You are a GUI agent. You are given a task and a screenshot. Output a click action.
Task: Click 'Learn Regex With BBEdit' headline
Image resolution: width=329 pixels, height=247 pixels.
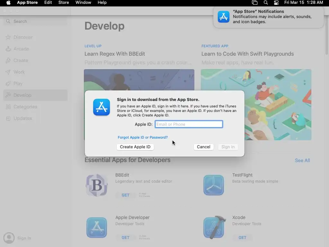[x=115, y=54]
